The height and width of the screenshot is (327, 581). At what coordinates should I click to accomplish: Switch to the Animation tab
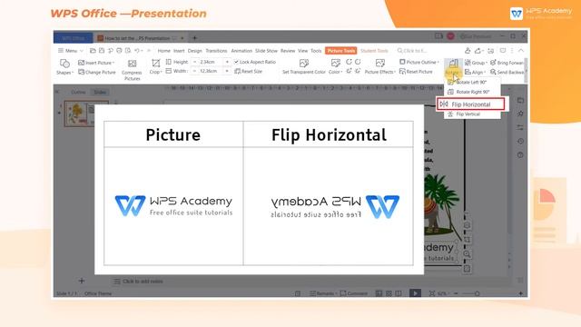pyautogui.click(x=241, y=51)
